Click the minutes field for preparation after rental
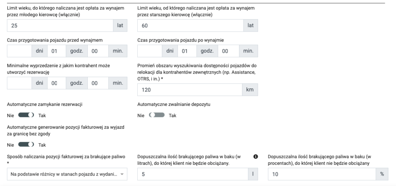The image size is (396, 186). [x=228, y=51]
